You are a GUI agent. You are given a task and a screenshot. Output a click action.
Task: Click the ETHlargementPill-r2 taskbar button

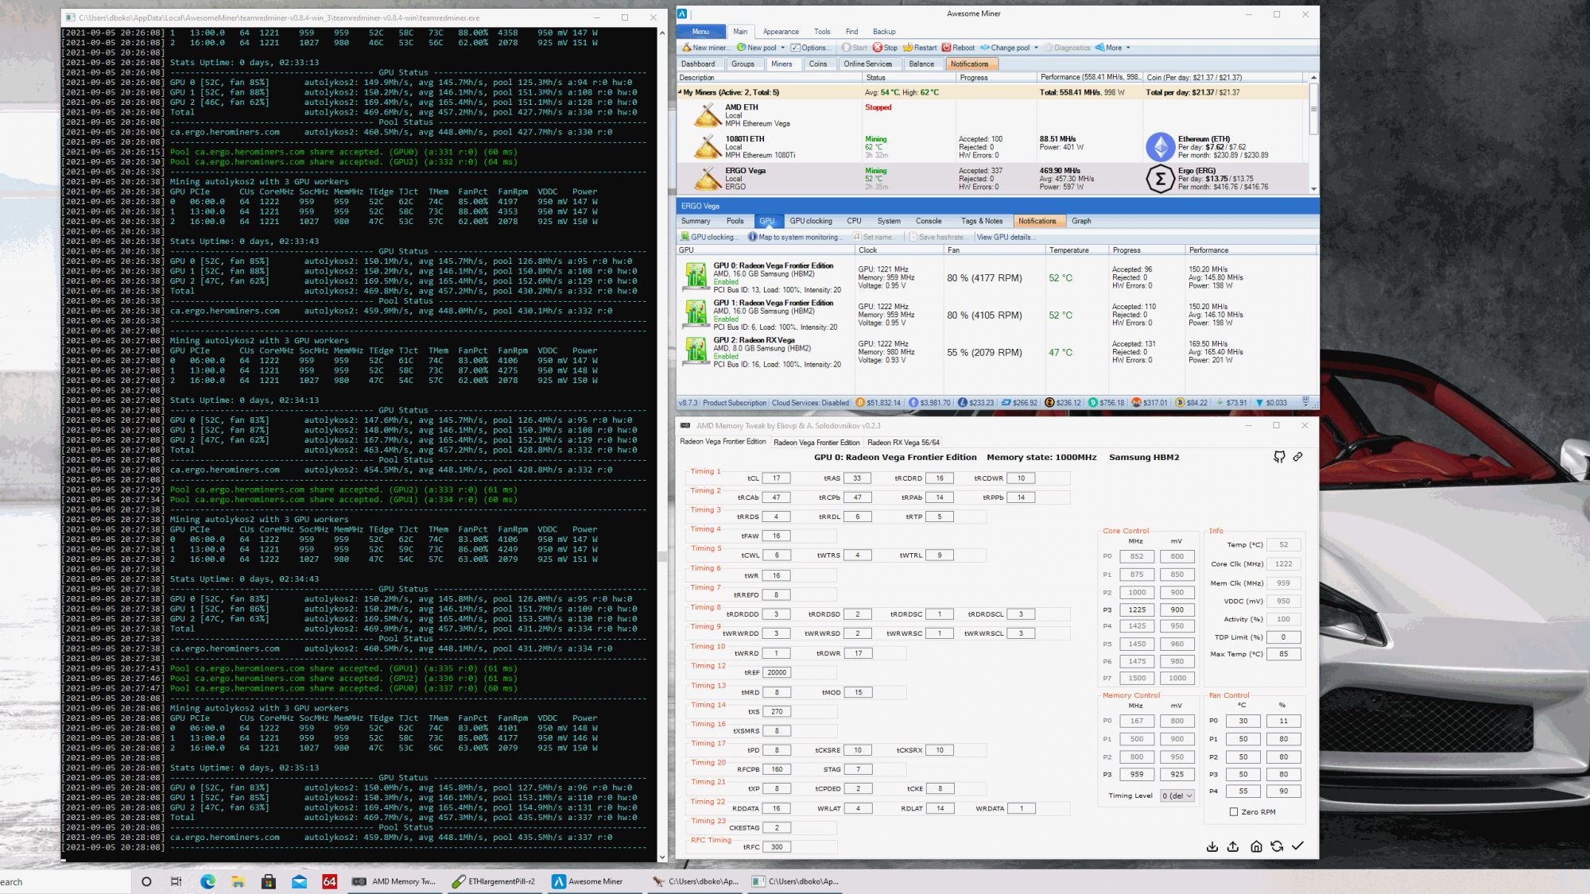click(x=493, y=881)
